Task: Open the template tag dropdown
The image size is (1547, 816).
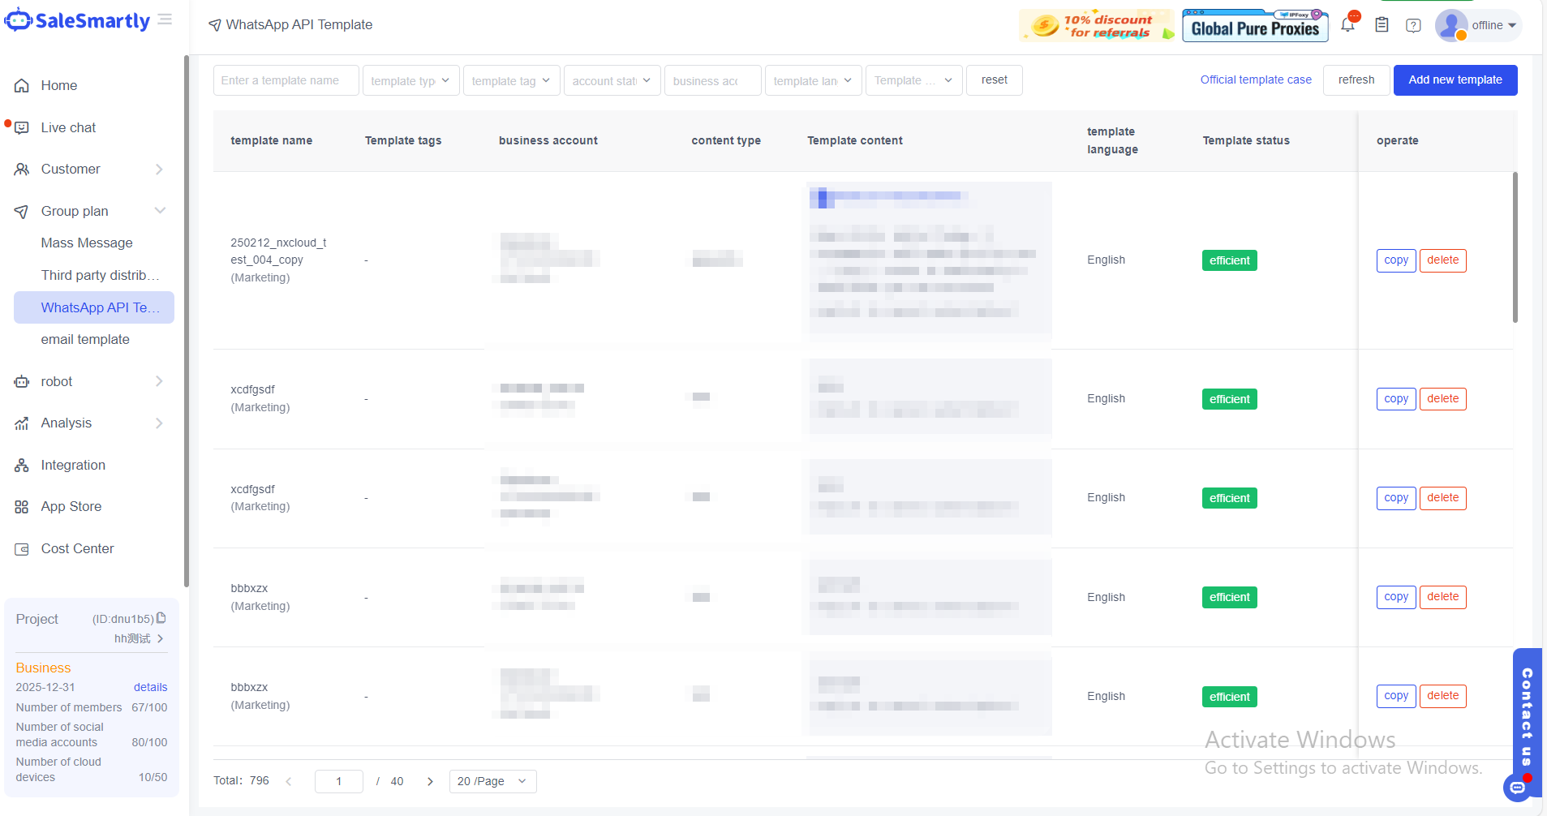Action: [511, 80]
